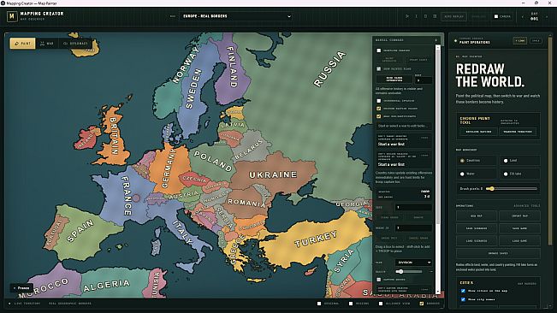Viewport: 557px width, 313px height.
Task: Tick the topmost checkbox in Manual Command panel
Action: click(x=379, y=50)
